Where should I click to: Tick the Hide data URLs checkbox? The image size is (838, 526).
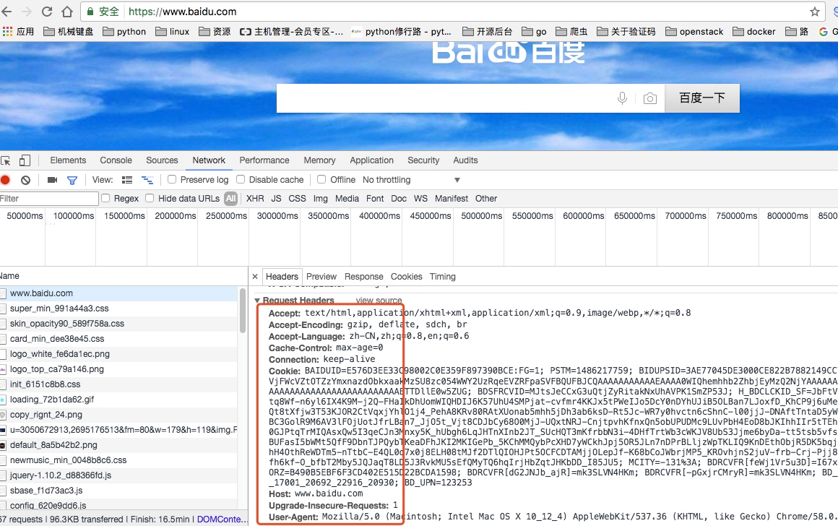[150, 198]
